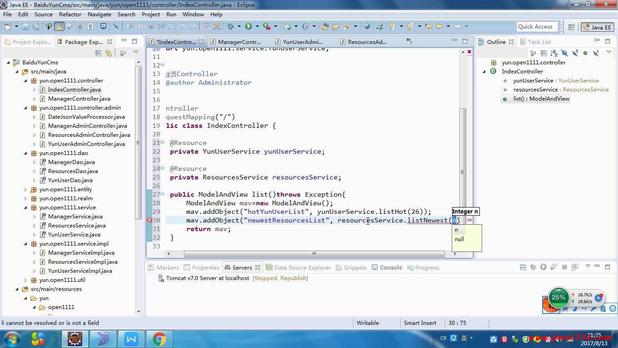Screen dimensions: 618x348
Task: Open the Navigate menu
Action: (x=100, y=14)
